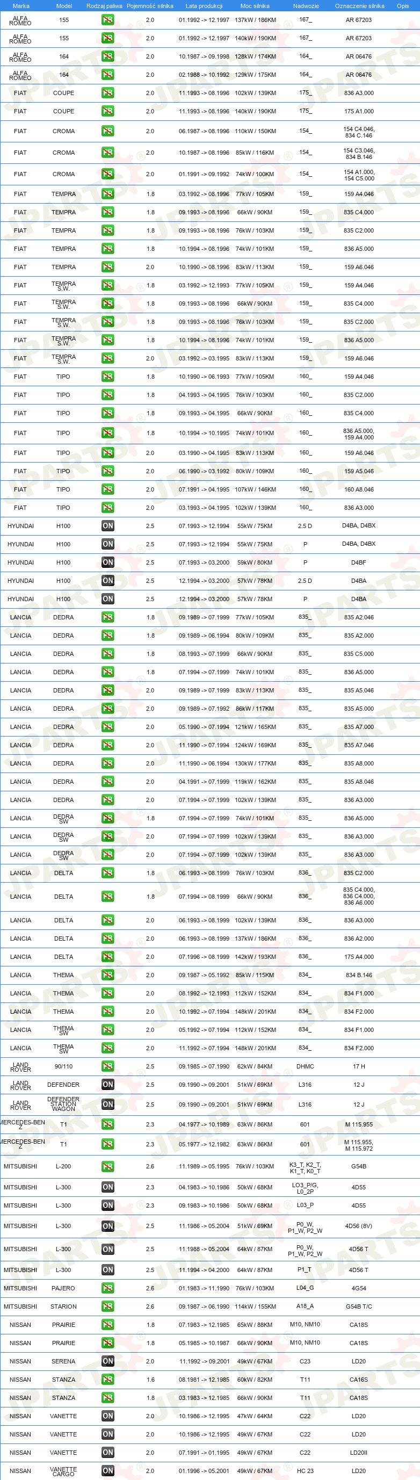Click diesel icon in Defender Station Wagon row
The image size is (420, 1480).
[x=107, y=1104]
